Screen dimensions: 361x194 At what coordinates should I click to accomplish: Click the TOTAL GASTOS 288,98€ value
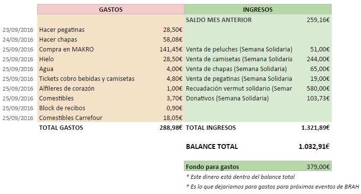click(x=171, y=127)
